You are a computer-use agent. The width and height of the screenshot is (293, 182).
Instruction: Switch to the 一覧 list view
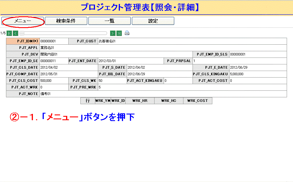click(x=109, y=21)
